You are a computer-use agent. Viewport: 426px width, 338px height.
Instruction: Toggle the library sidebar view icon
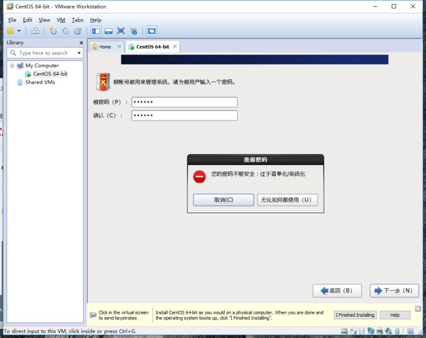[96, 31]
